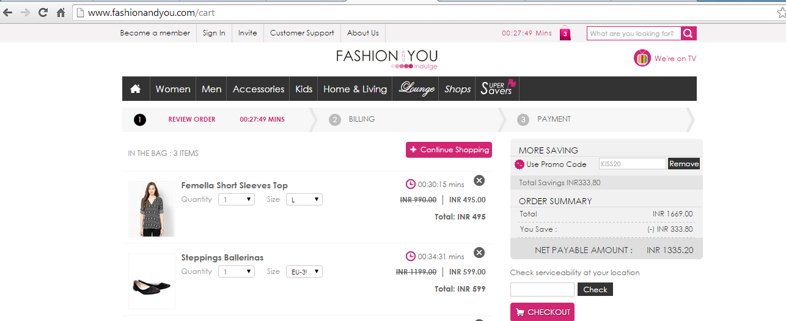786x321 pixels.
Task: Remove Steppings Ballerinas from bag
Action: [479, 253]
